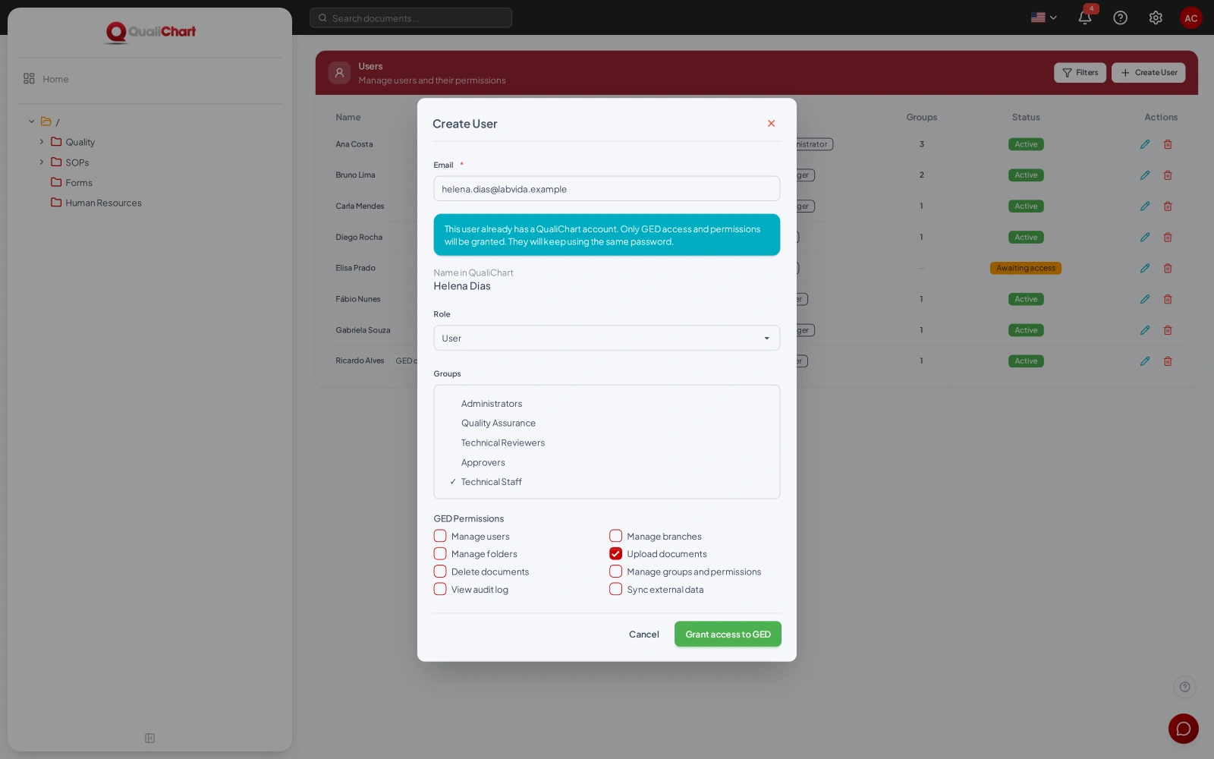The image size is (1214, 759).
Task: Open the settings gear icon
Action: [x=1156, y=17]
